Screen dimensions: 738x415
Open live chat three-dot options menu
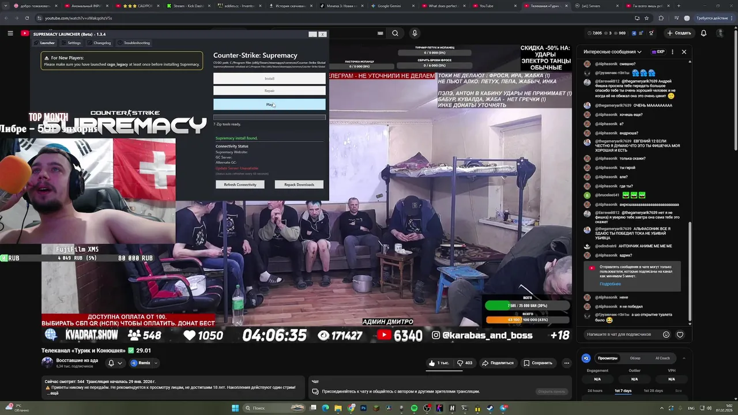pyautogui.click(x=672, y=52)
